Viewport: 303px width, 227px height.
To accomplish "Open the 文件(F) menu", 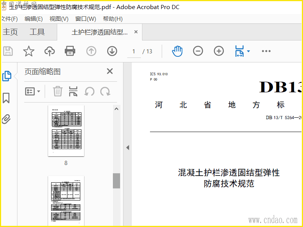I will pos(9,19).
